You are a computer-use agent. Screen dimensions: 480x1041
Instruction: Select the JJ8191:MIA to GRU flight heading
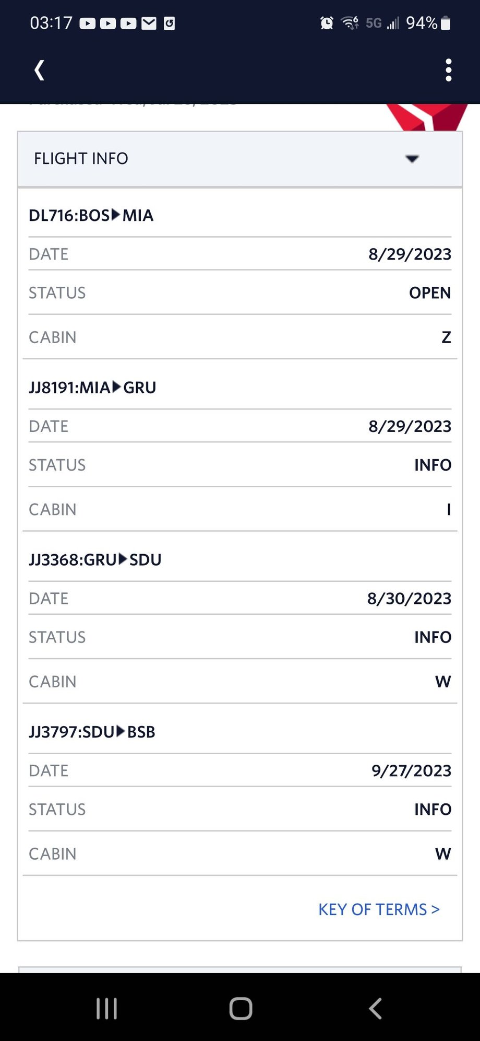92,388
